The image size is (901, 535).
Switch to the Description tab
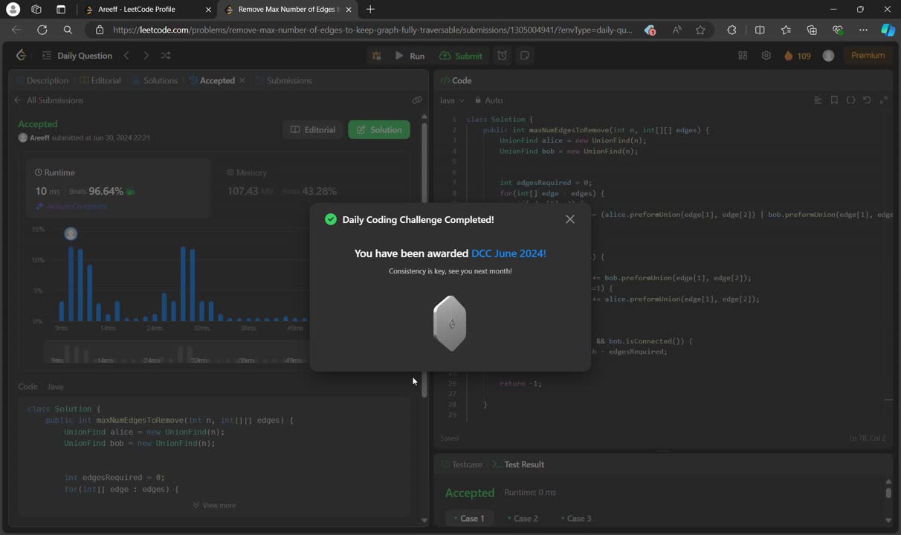(42, 80)
